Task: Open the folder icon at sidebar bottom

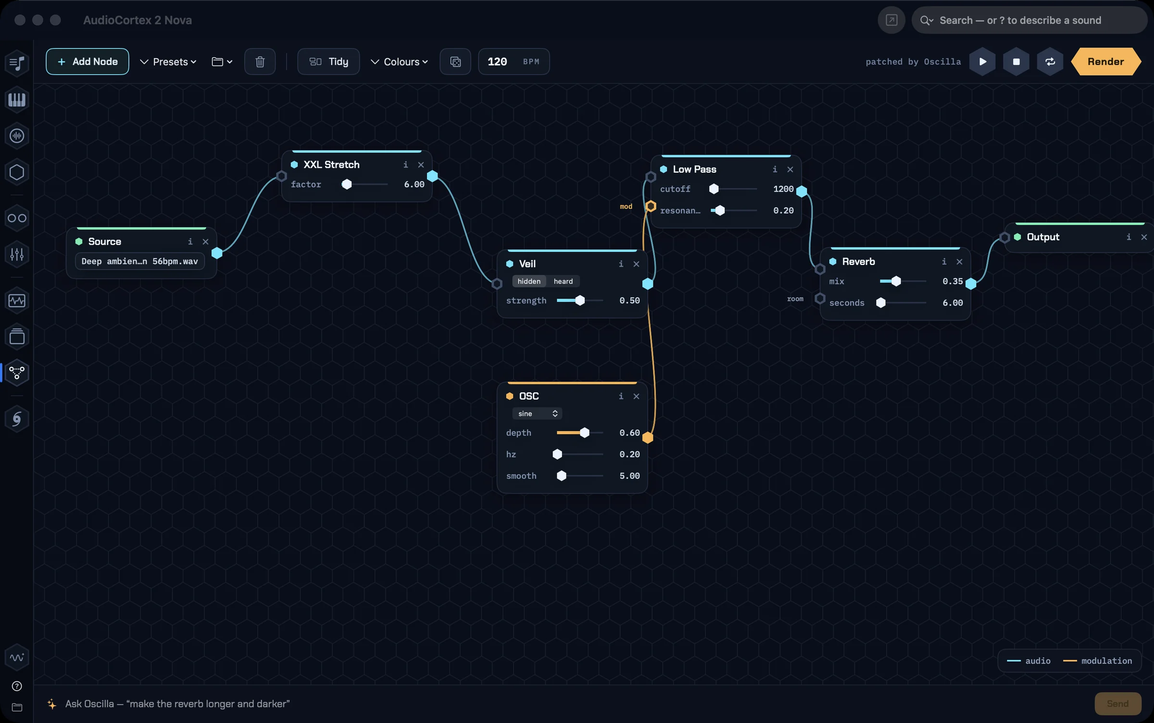Action: pos(17,707)
